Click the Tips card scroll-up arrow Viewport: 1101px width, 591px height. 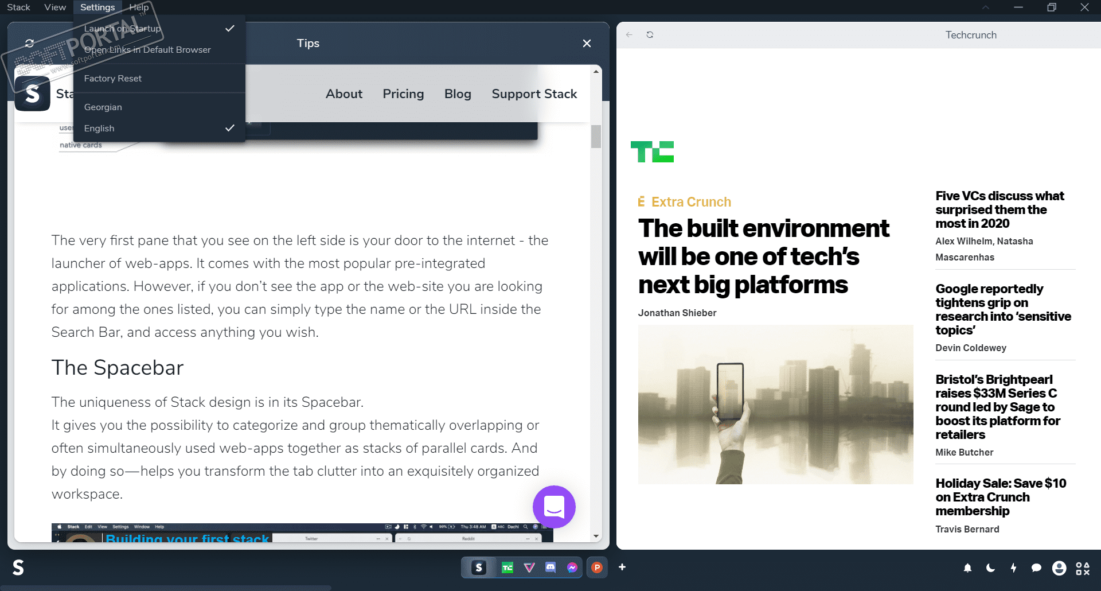pos(596,71)
